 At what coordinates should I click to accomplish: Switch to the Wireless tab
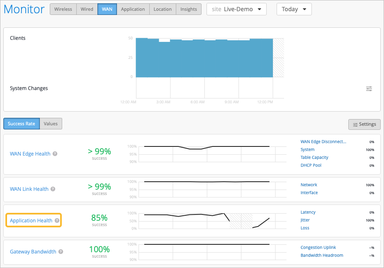[63, 9]
